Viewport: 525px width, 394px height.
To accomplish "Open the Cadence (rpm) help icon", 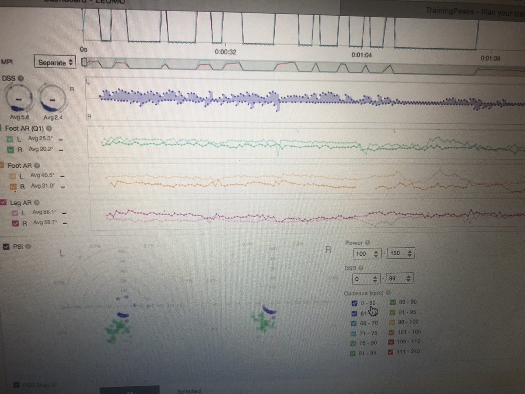I will pyautogui.click(x=389, y=293).
